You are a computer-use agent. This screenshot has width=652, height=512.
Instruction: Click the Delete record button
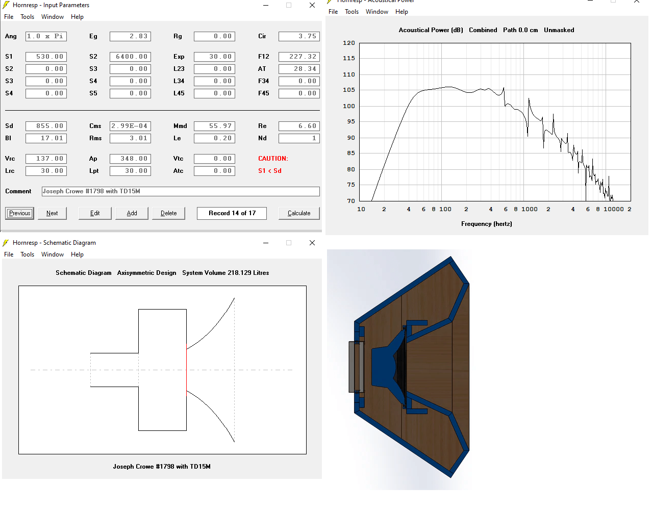pos(168,213)
